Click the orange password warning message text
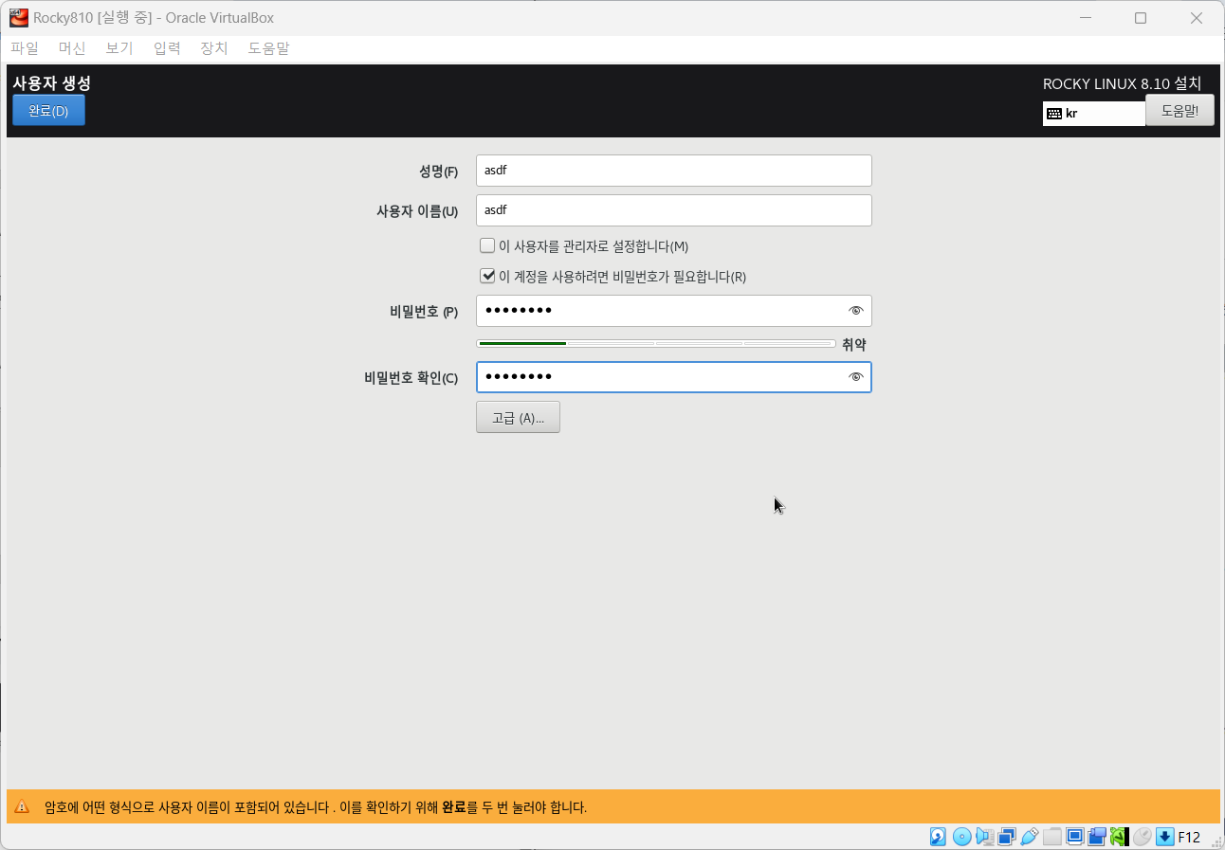The width and height of the screenshot is (1225, 850). click(316, 807)
